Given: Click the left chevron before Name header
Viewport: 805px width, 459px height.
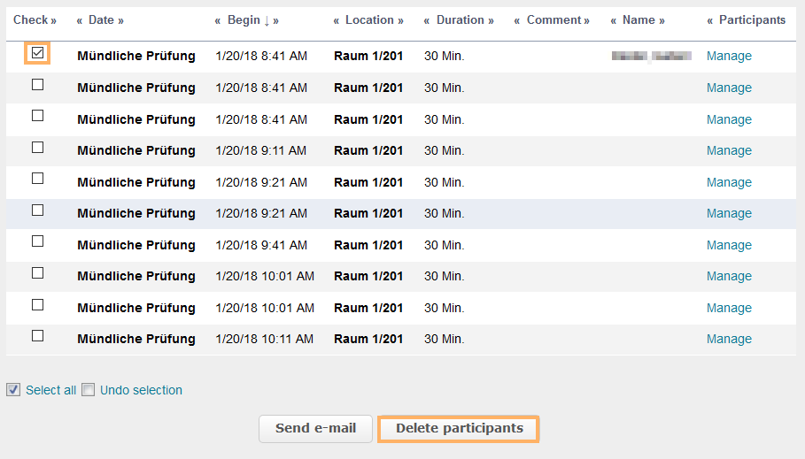Looking at the screenshot, I should (613, 20).
